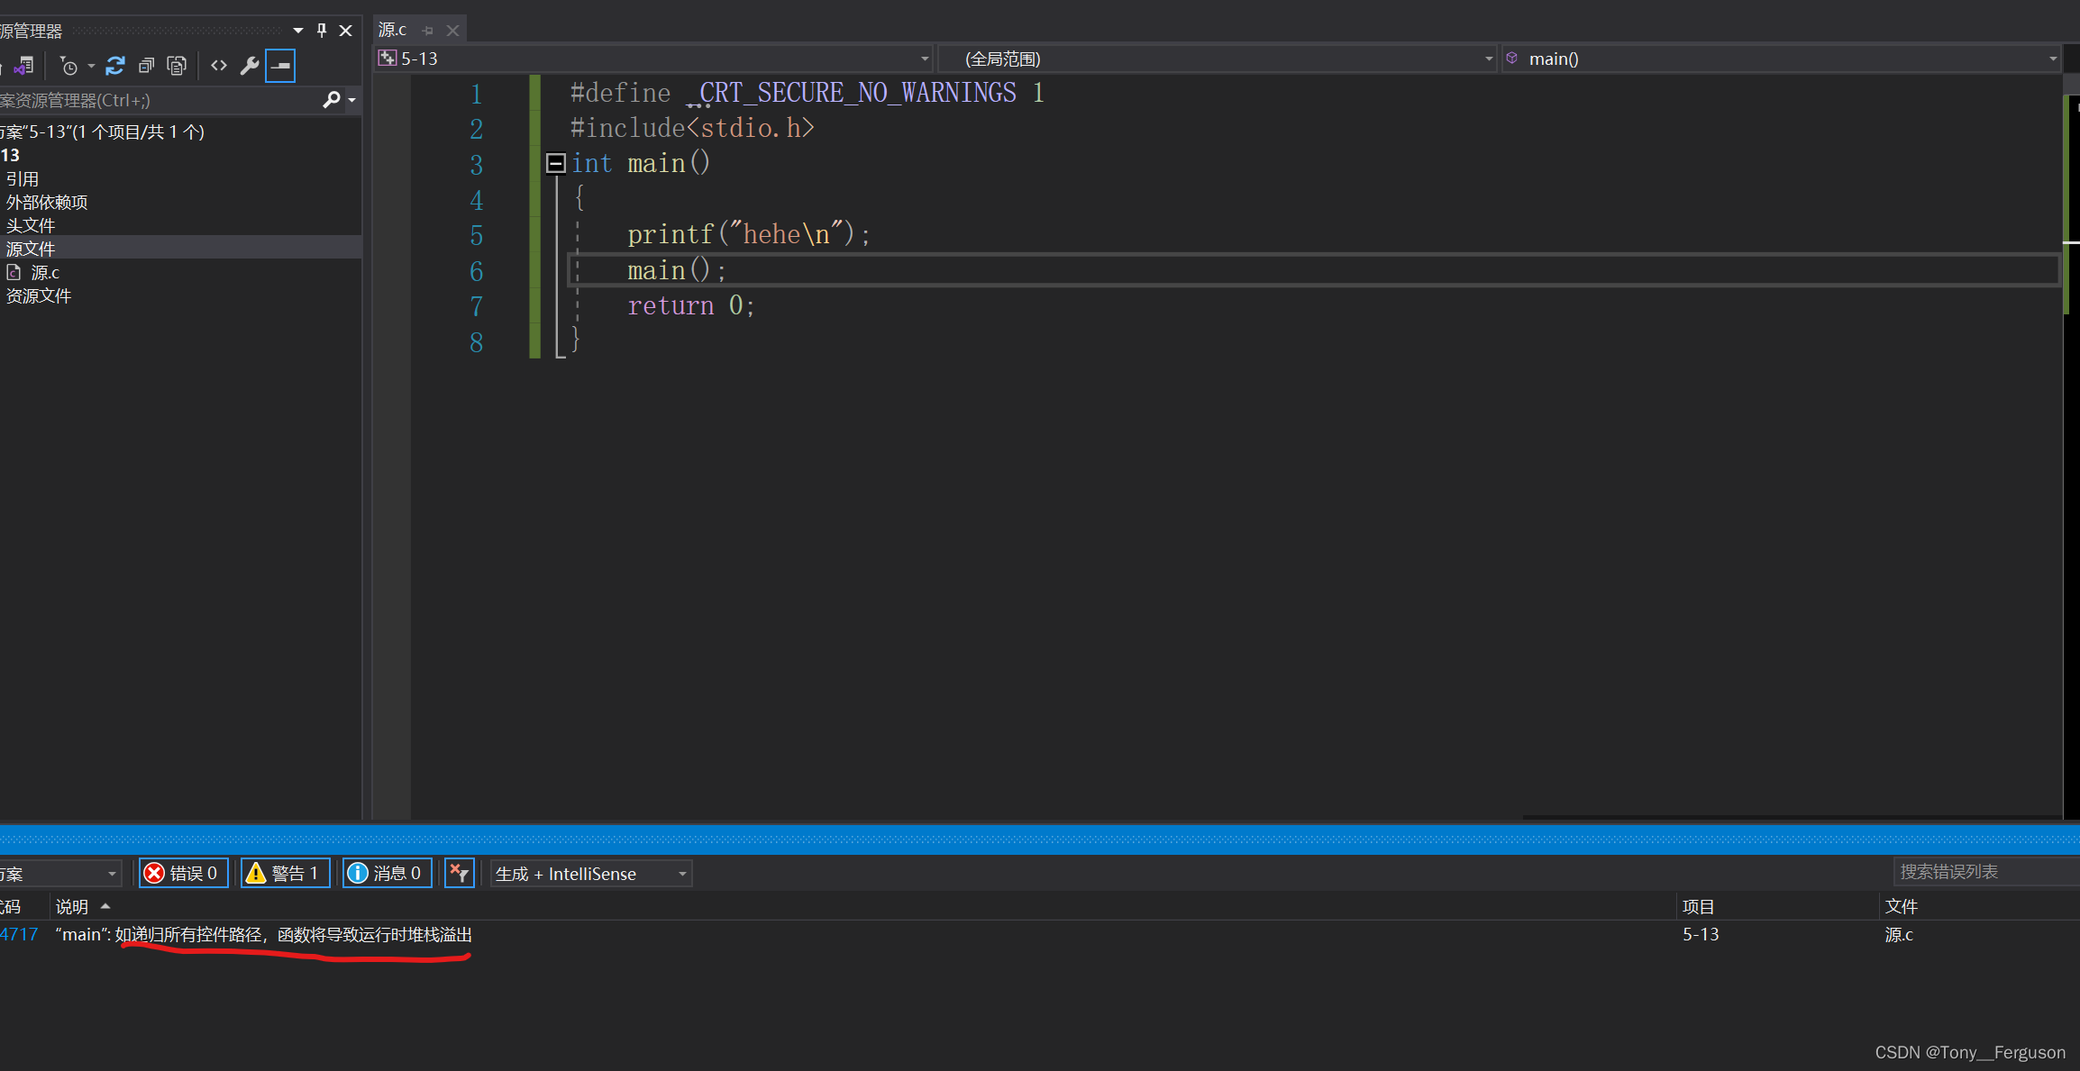Toggle the 消息 0 messages filter
Screen dimensions: 2080x1071
pyautogui.click(x=388, y=873)
